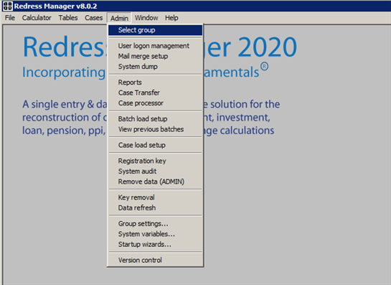The image size is (391, 285).
Task: Open the Help menu
Action: point(171,18)
